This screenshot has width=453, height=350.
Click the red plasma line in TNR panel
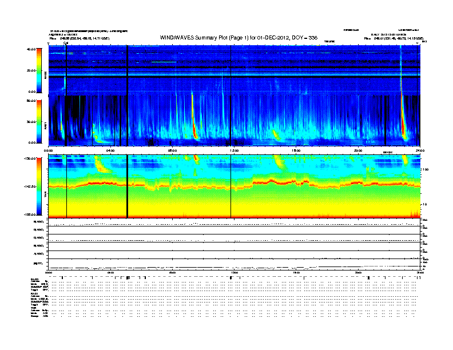[x=234, y=185]
